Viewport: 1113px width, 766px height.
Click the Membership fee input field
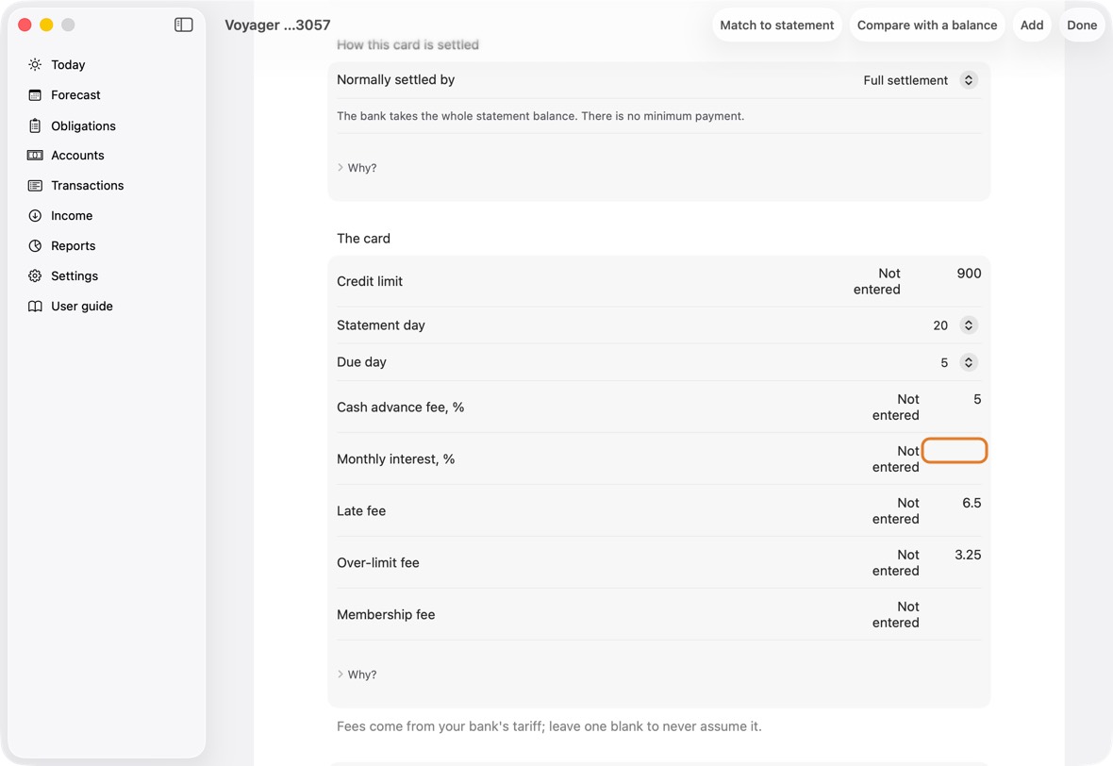click(x=954, y=607)
